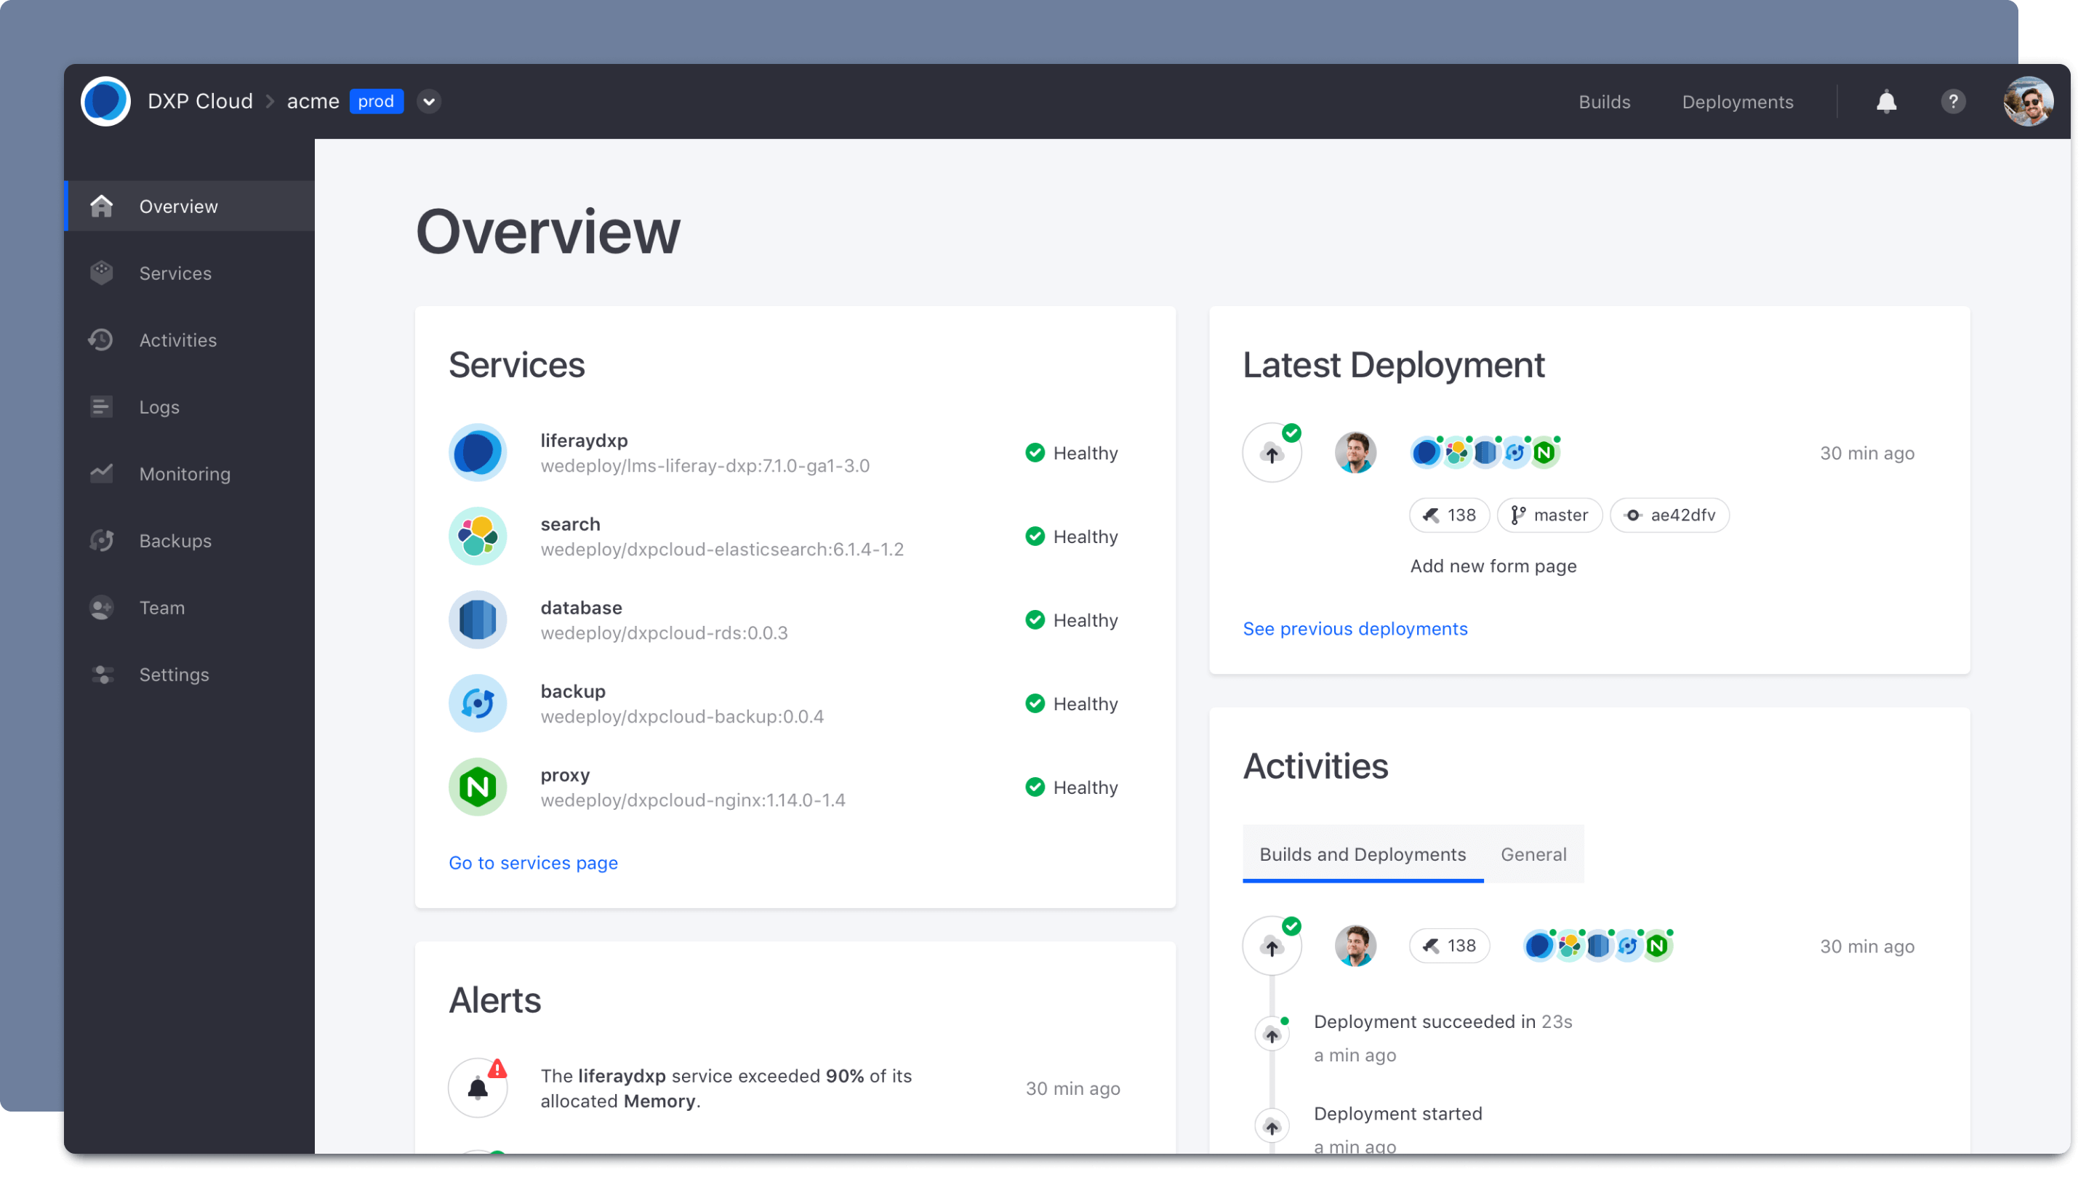The height and width of the screenshot is (1177, 2094).
Task: Click the acme project breadcrumb
Action: [313, 102]
